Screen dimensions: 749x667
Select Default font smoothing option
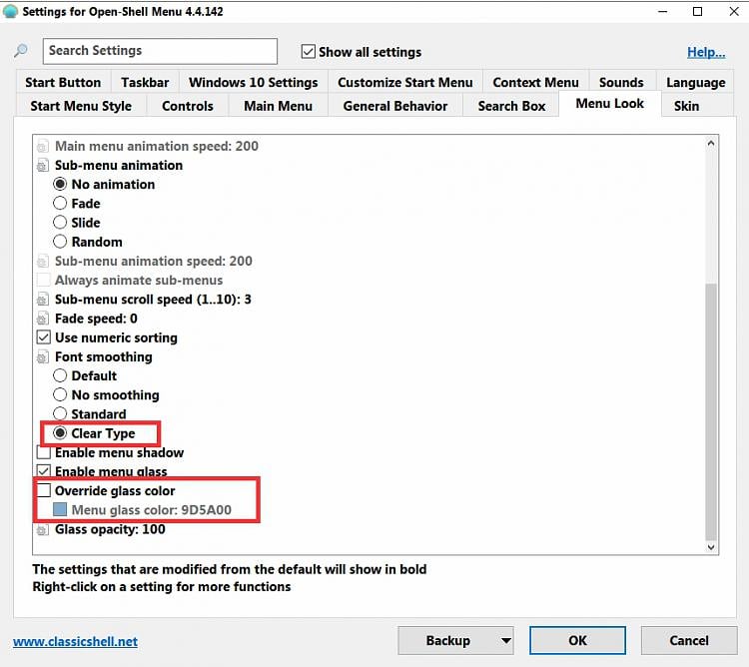60,375
